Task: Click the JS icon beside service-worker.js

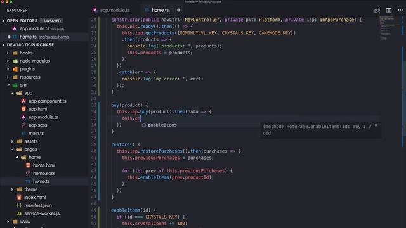Action: coord(19,213)
